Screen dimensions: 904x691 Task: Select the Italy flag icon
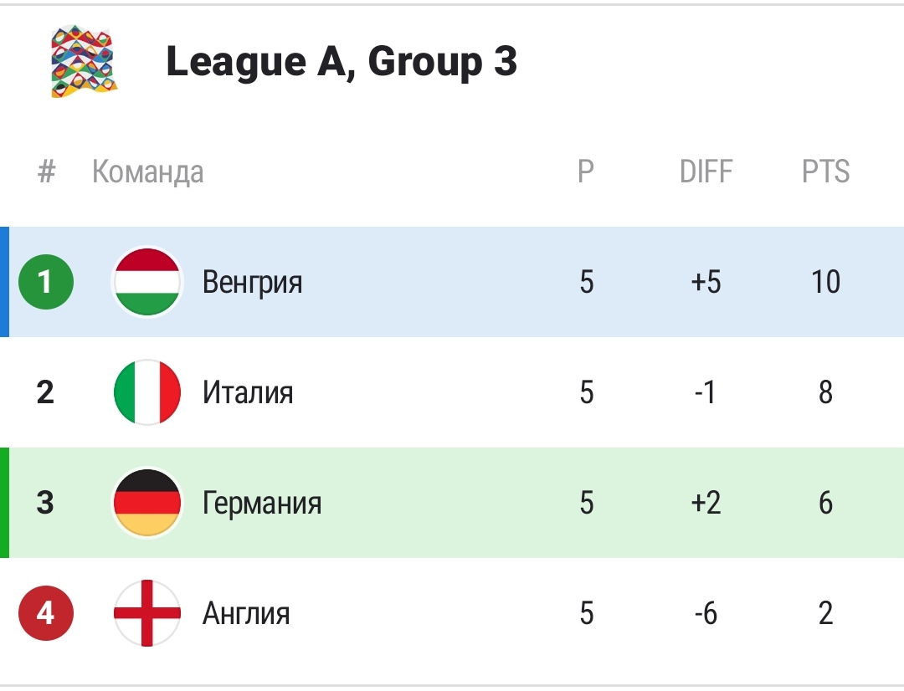pos(147,392)
